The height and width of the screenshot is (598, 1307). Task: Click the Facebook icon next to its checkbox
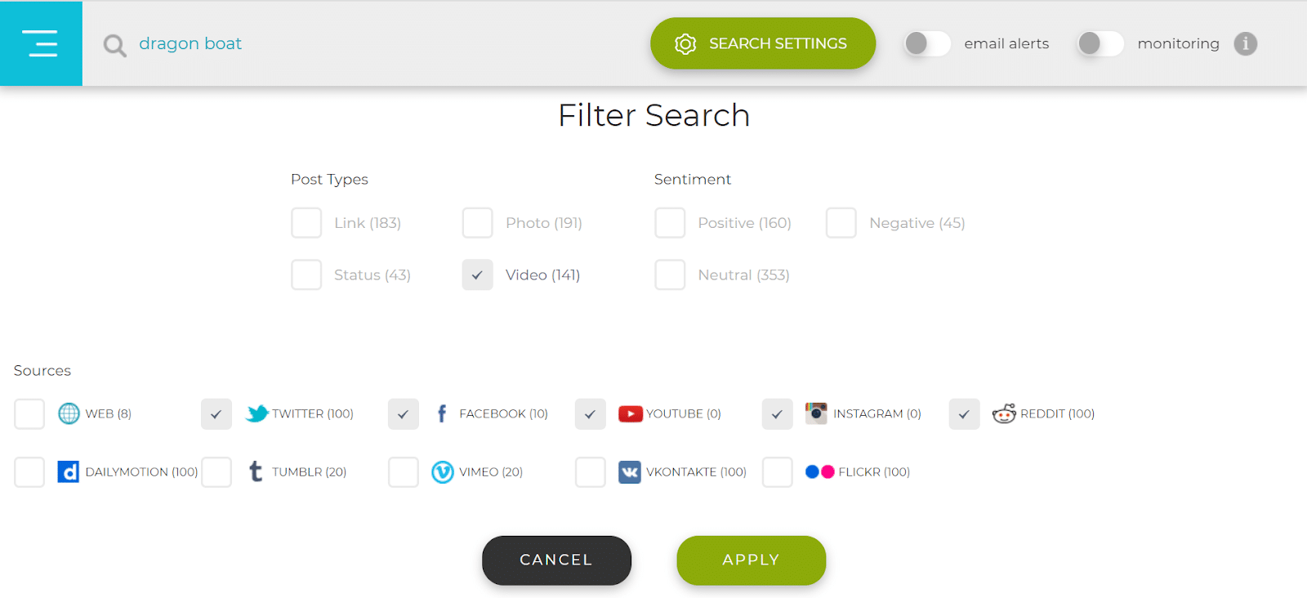442,413
